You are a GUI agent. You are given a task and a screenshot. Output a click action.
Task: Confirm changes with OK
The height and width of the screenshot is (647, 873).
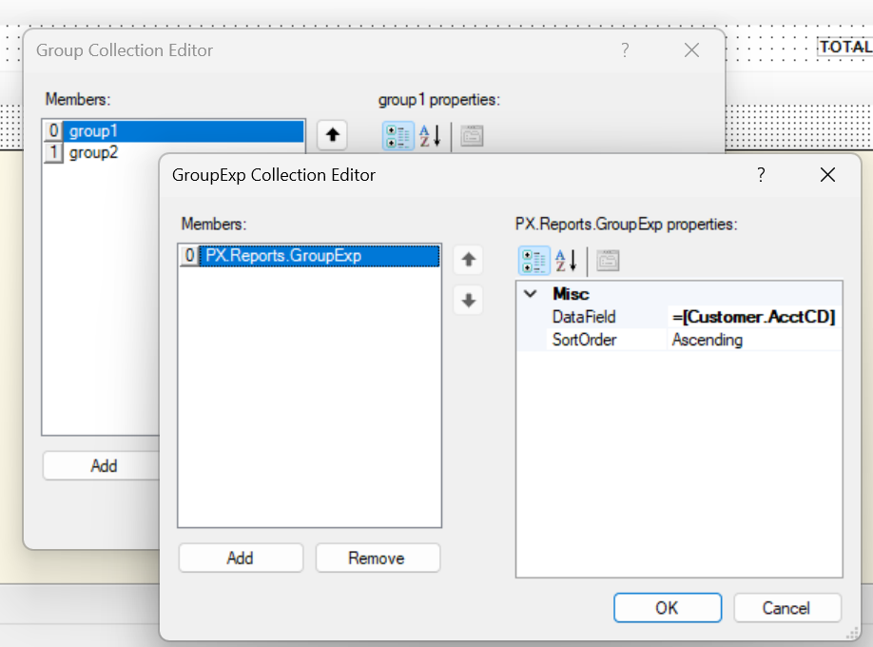click(668, 607)
